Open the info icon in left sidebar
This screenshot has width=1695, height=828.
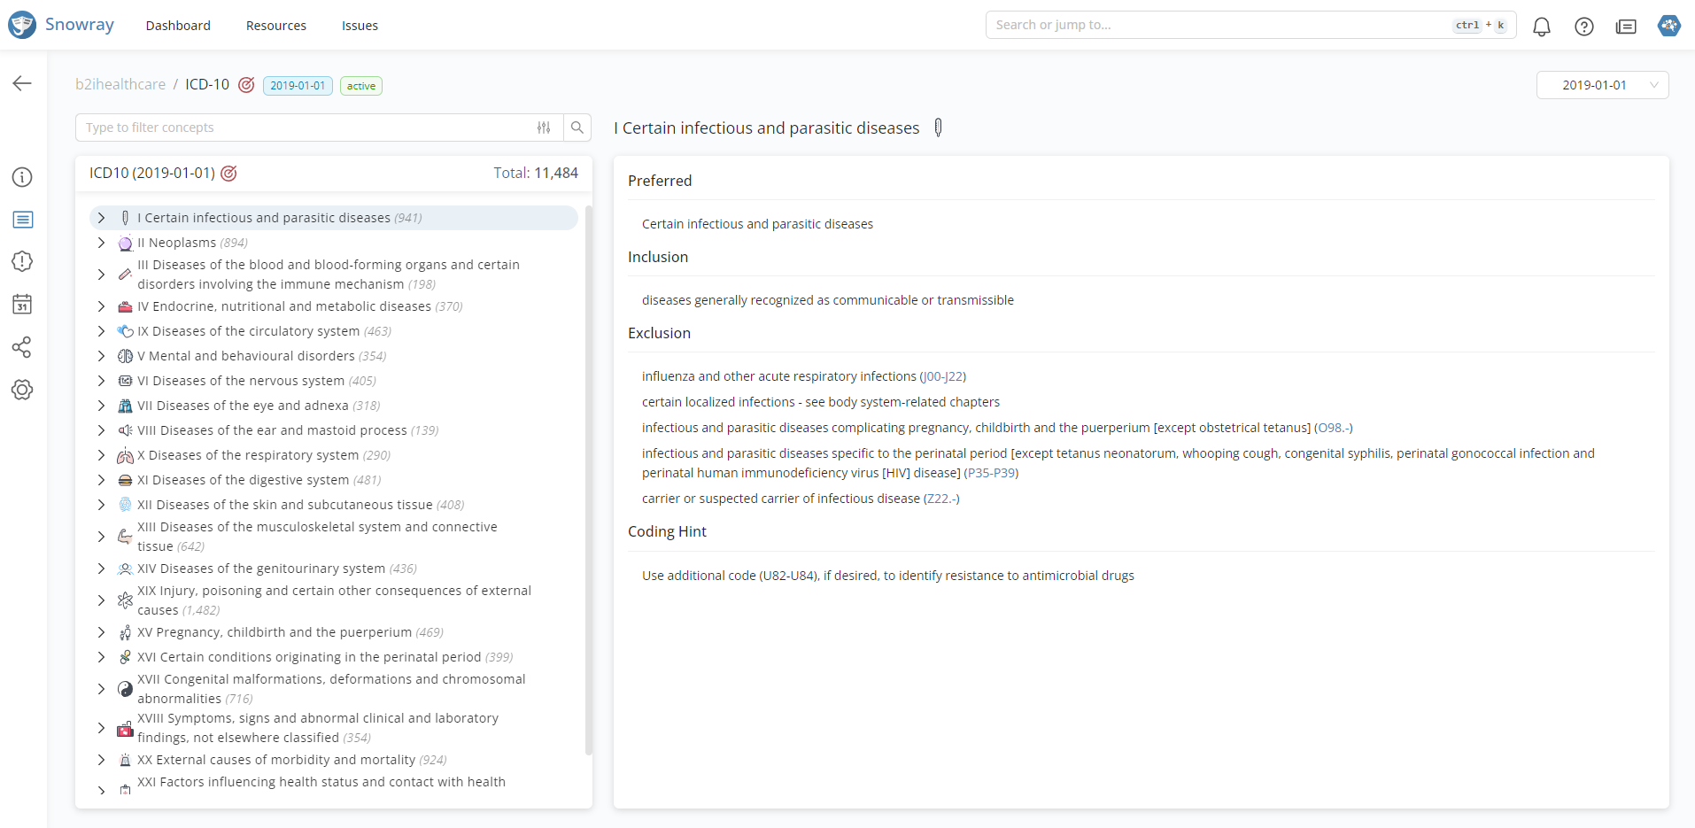point(22,177)
